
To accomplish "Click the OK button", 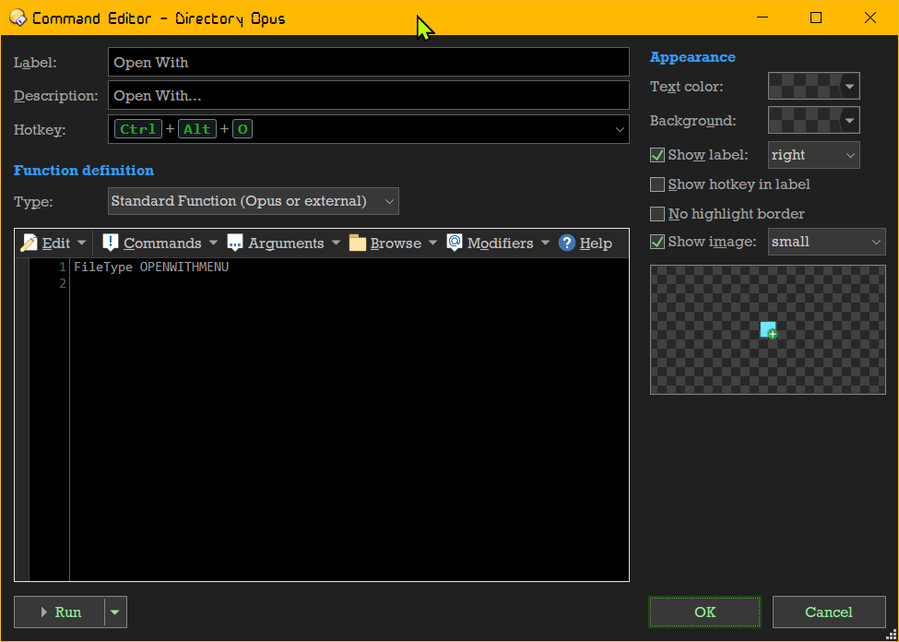I will pos(704,612).
